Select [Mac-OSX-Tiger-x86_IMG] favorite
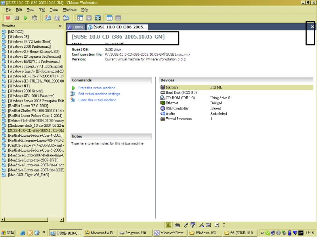This screenshot has height=237, width=317. (x=29, y=175)
